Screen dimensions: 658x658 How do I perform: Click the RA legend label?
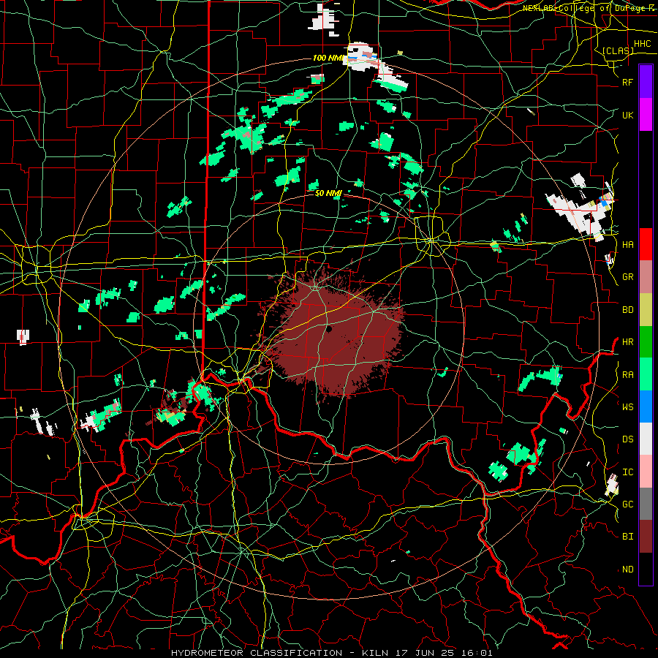pyautogui.click(x=627, y=375)
